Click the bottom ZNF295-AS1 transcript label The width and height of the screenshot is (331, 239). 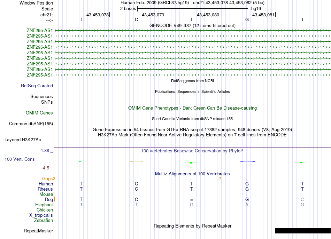pos(40,75)
